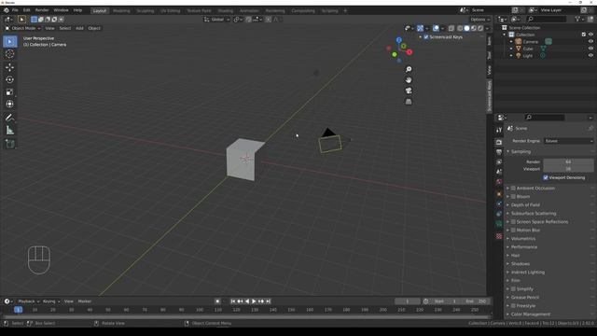Toggle the camera view icon

pos(409,91)
